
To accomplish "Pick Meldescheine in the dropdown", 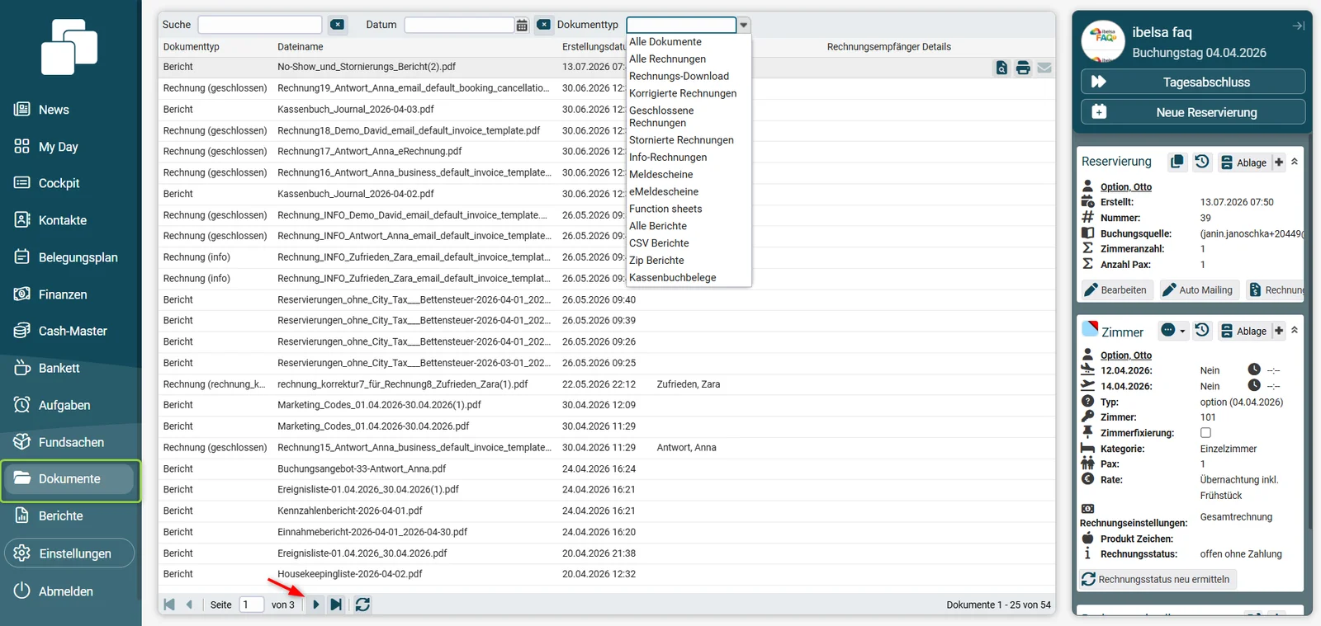I will [661, 175].
